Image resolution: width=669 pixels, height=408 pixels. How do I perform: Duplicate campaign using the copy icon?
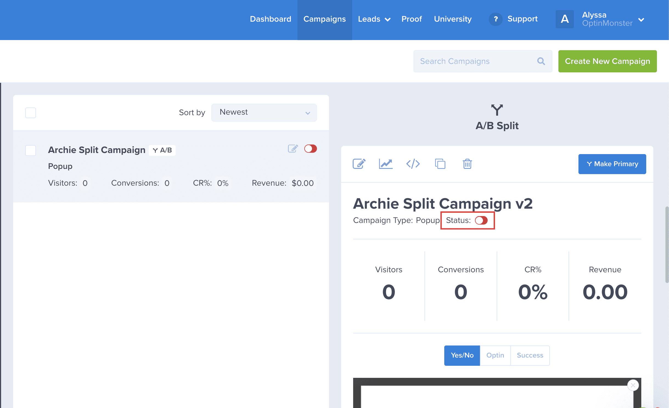point(440,164)
